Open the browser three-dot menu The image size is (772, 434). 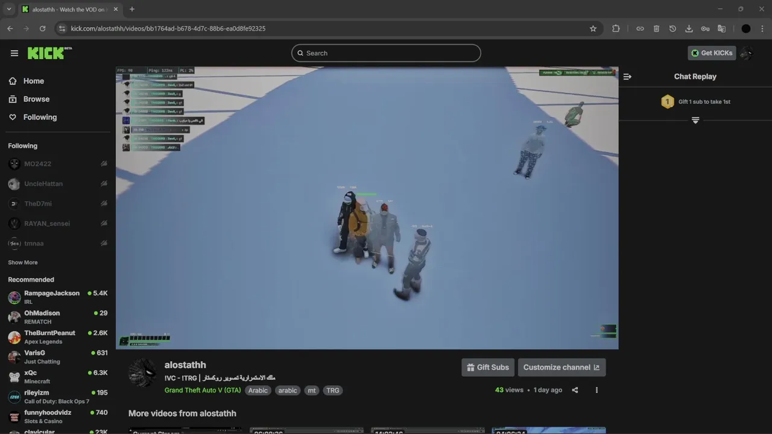coord(762,28)
